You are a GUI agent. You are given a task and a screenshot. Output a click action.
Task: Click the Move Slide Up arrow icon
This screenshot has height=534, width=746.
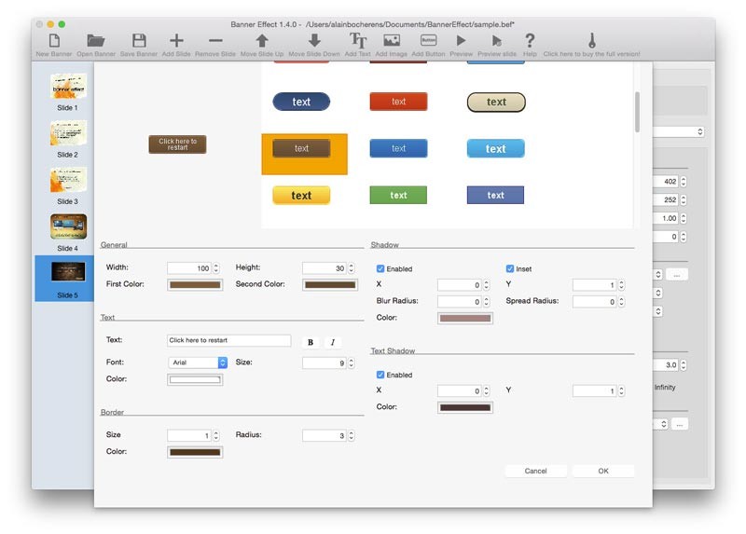[x=262, y=41]
